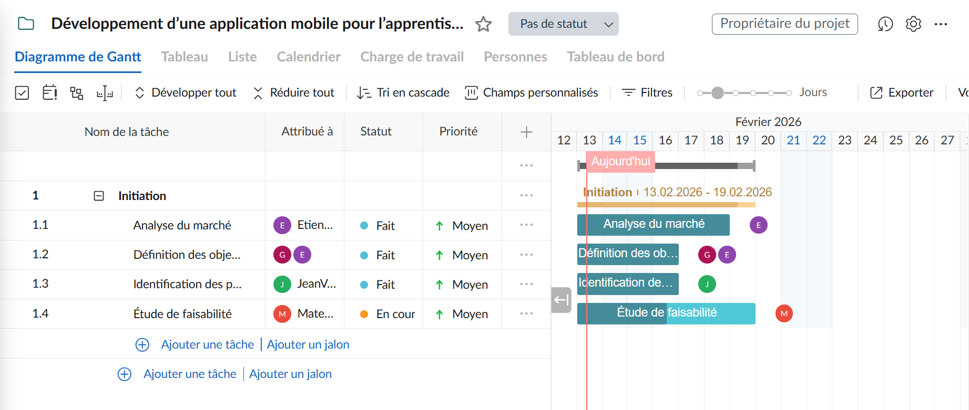Open more options for Analyse du marché row
The width and height of the screenshot is (969, 410).
(x=526, y=225)
